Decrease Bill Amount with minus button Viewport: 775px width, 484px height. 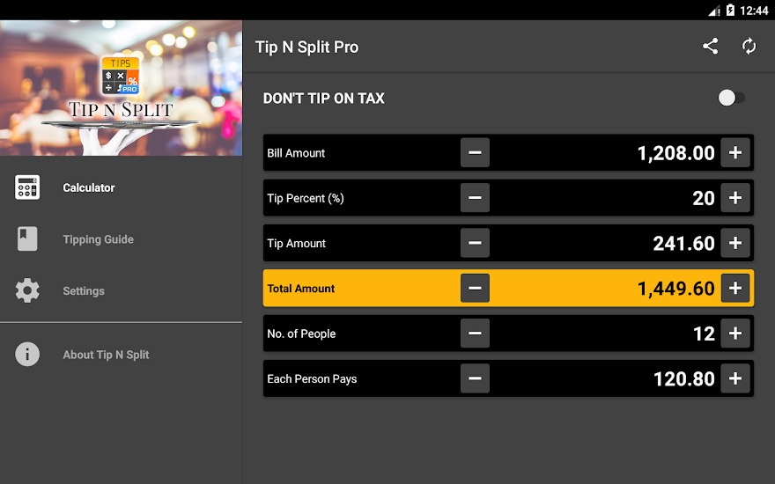pos(475,153)
